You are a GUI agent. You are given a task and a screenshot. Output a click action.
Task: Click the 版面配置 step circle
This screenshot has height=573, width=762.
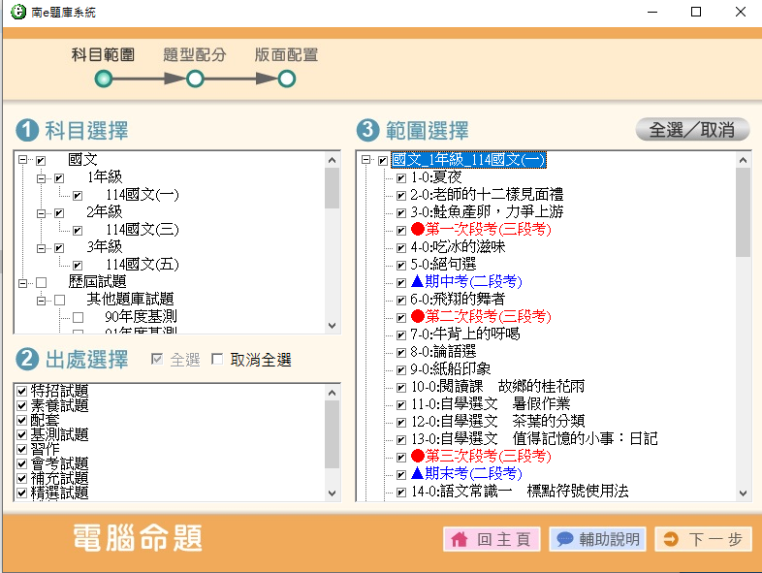click(x=286, y=79)
